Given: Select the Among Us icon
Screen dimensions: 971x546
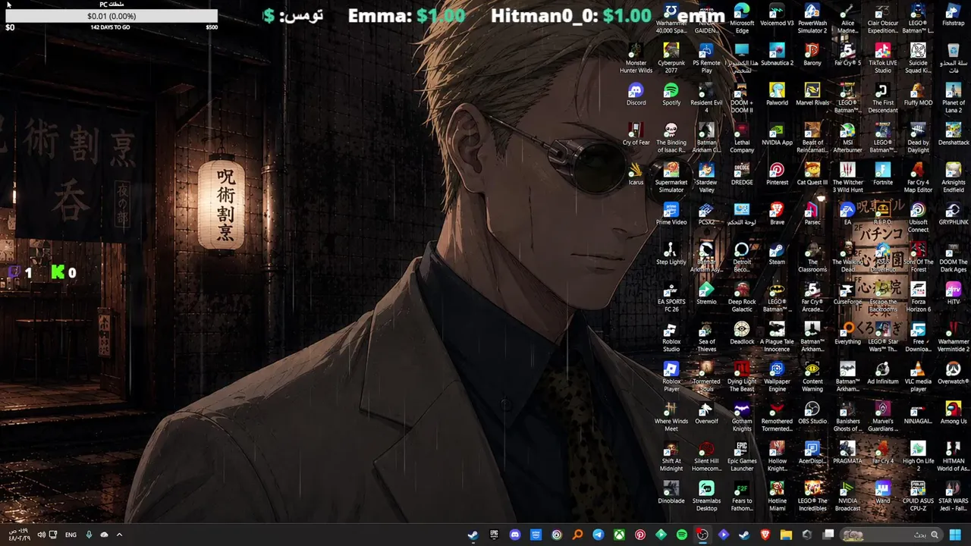Looking at the screenshot, I should [x=954, y=413].
